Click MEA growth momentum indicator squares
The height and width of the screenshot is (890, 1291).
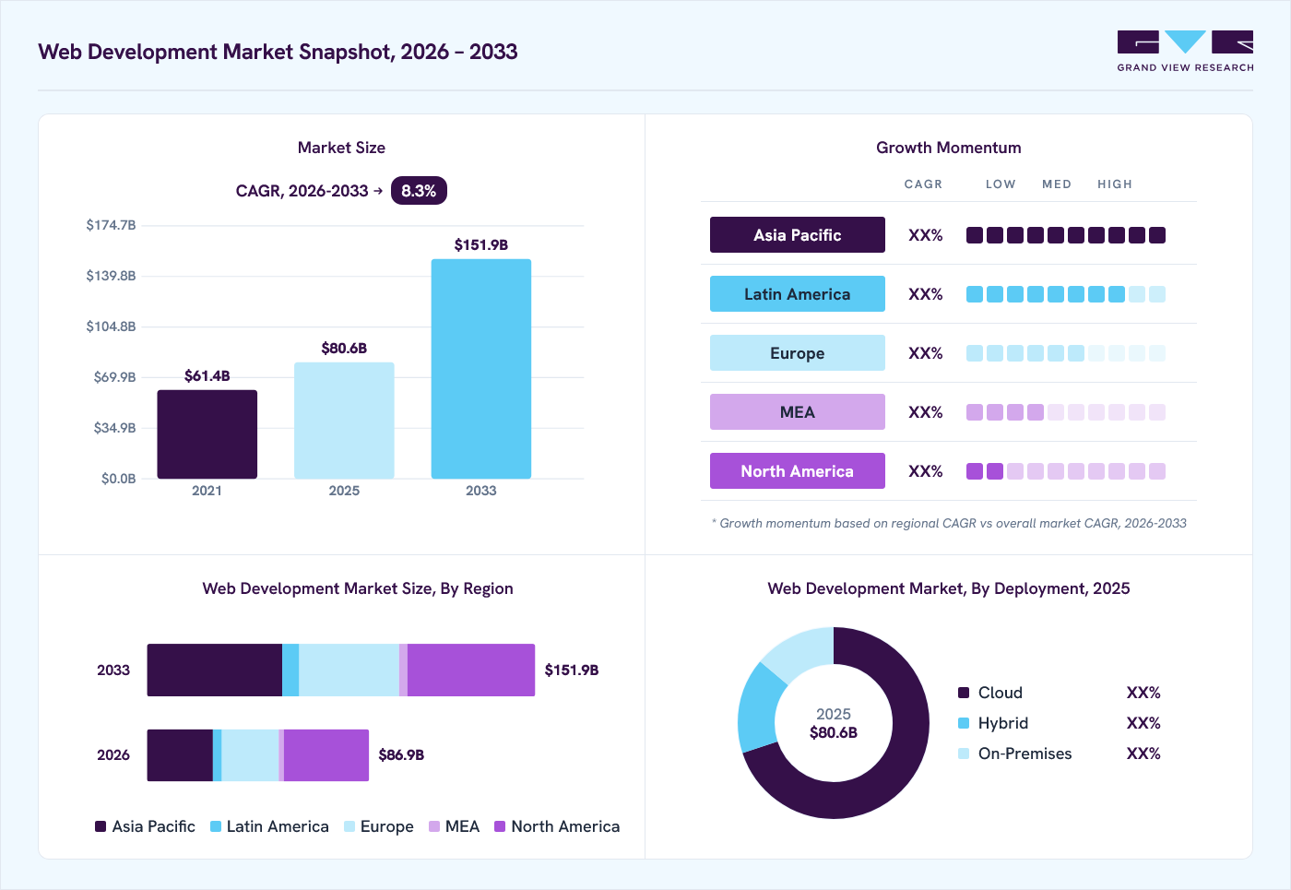(1066, 412)
